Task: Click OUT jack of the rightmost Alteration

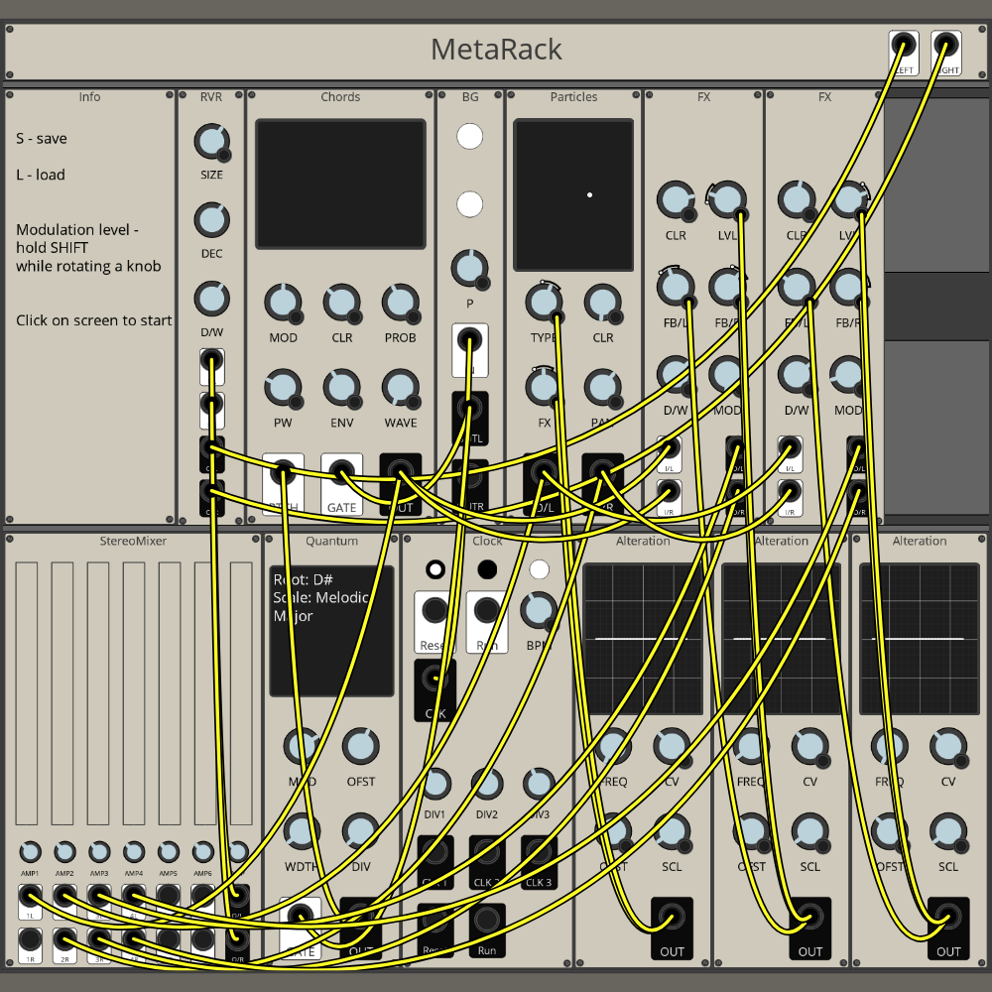Action: 948,918
